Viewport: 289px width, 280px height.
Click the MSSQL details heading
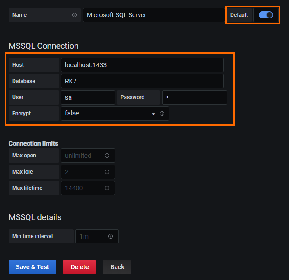click(x=35, y=217)
